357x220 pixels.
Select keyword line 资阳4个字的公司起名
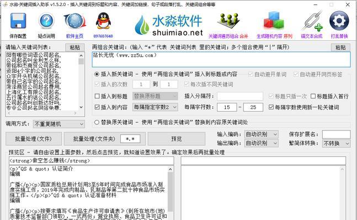(x=33, y=71)
